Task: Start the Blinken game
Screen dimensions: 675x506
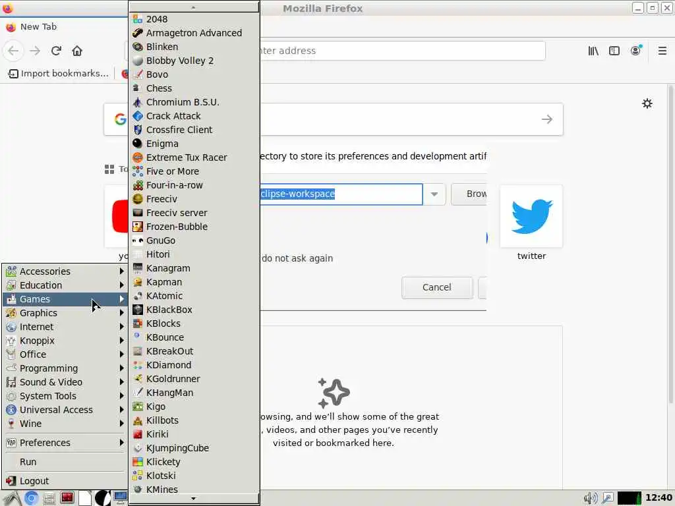Action: [x=194, y=47]
